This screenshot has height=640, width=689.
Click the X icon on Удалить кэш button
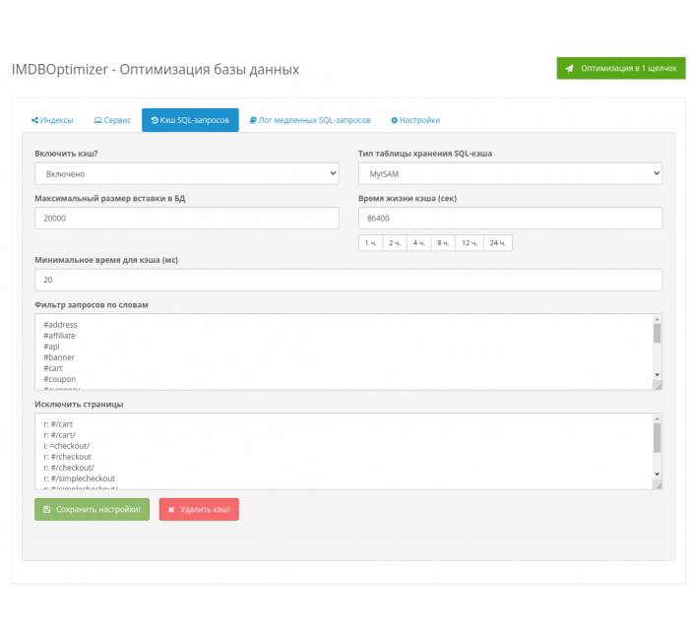coord(171,509)
